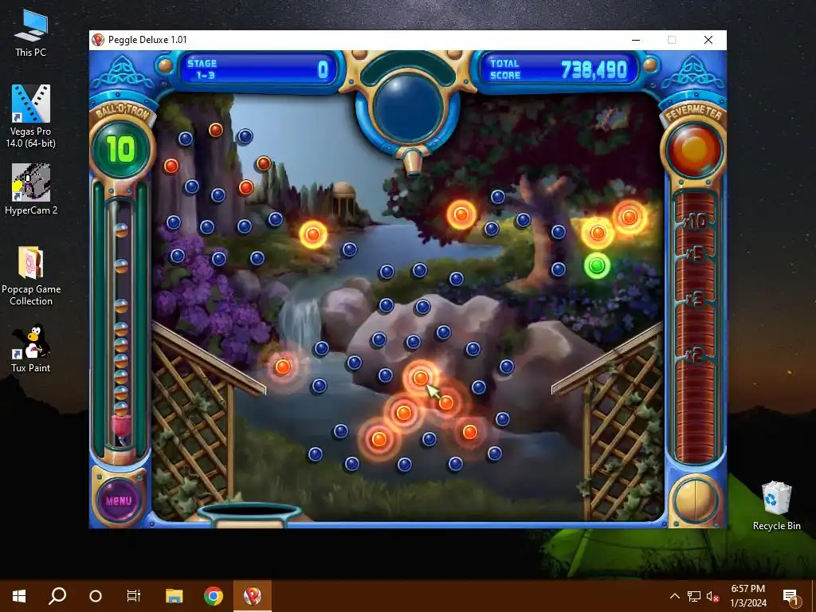This screenshot has height=612, width=816.
Task: Click the Total Score 738,490 display
Action: tap(558, 69)
